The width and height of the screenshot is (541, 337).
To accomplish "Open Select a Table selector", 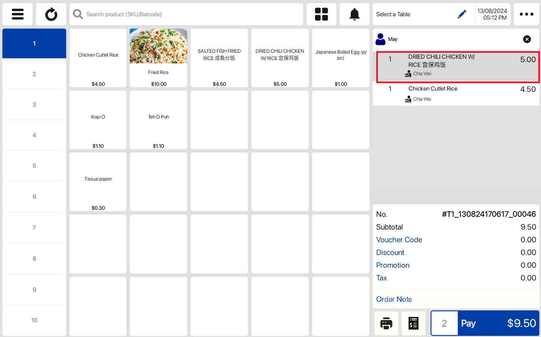I will click(411, 14).
